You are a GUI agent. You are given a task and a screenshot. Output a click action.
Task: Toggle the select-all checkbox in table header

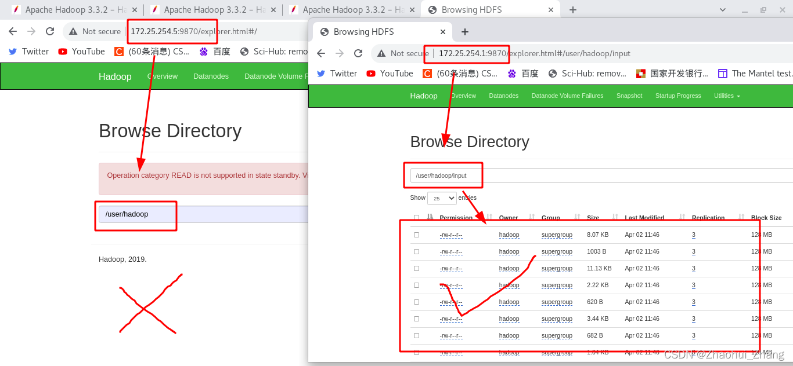[x=416, y=218]
